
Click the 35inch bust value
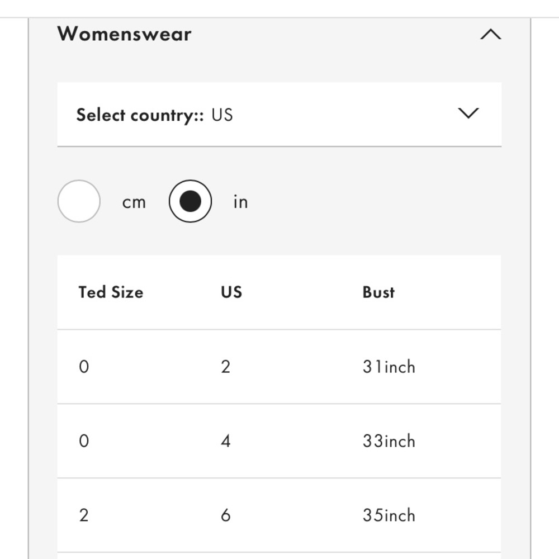pyautogui.click(x=389, y=515)
